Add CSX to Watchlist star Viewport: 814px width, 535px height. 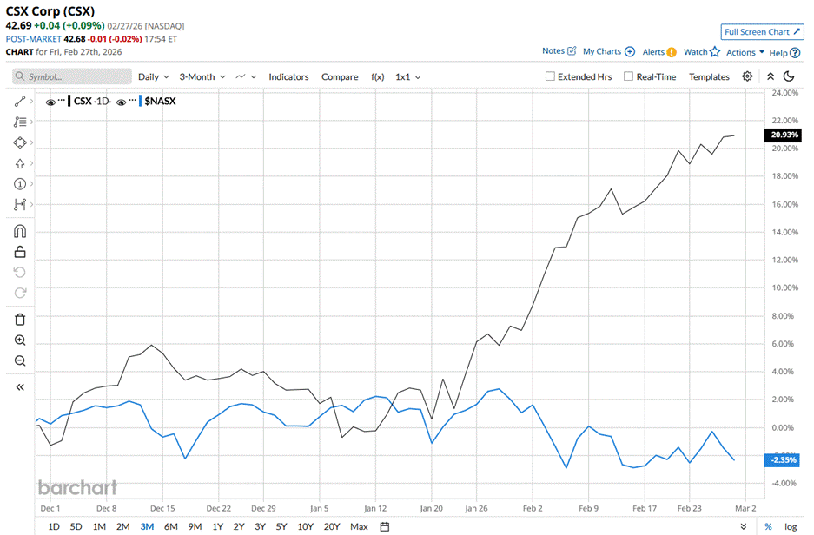715,51
